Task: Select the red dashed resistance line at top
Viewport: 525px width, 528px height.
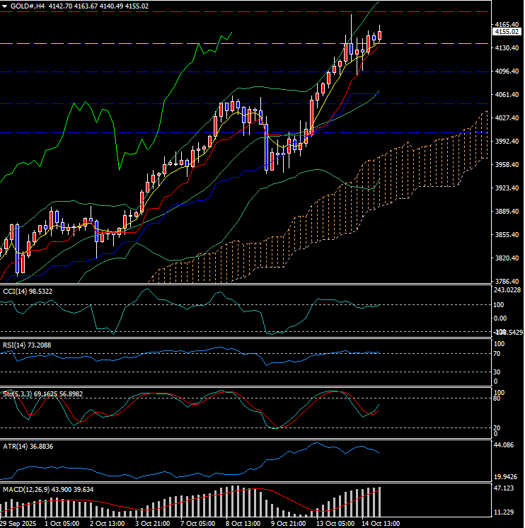Action: click(212, 12)
